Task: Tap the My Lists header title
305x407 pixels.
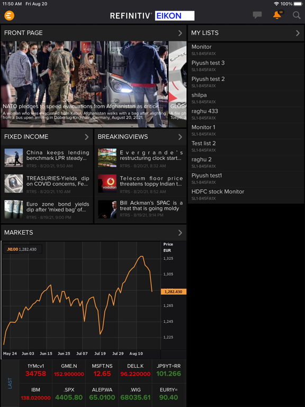Action: 205,33
